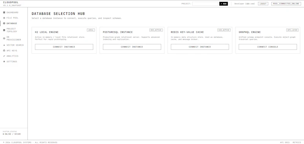This screenshot has width=304, height=144.
Task: Click the Developer (d@d.com) user label
Action: [244, 4]
